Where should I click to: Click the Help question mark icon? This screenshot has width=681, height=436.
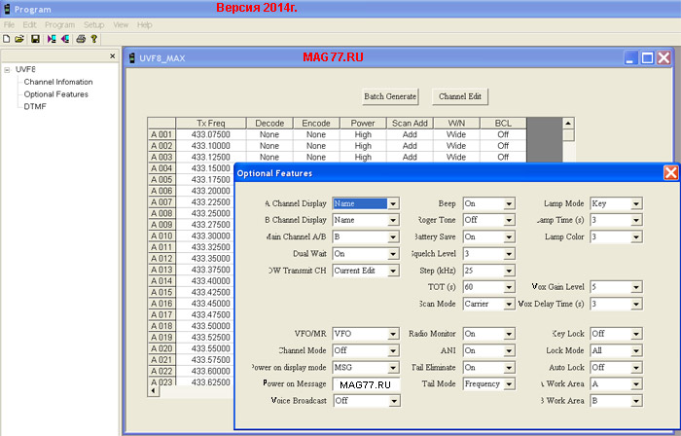(93, 39)
